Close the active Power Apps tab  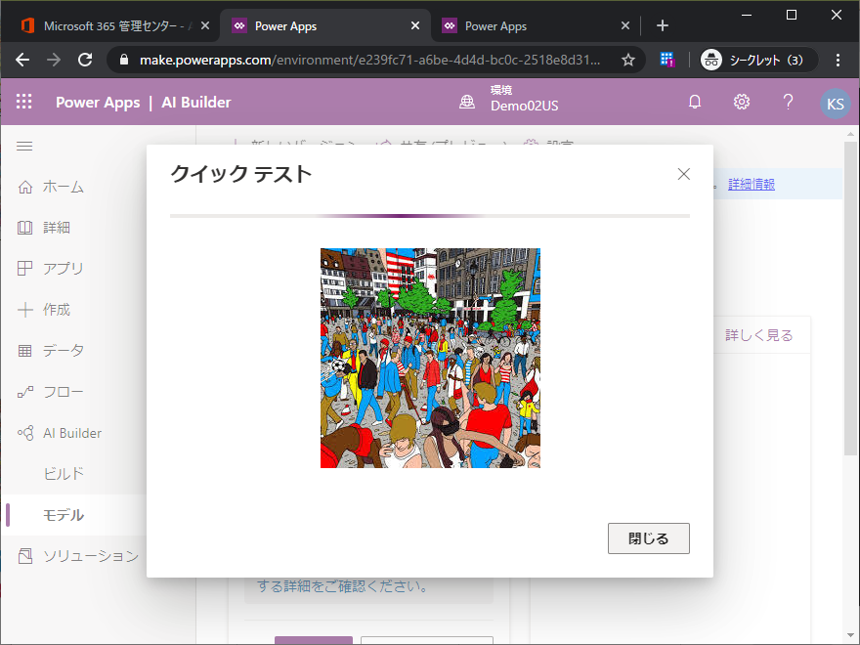point(415,25)
